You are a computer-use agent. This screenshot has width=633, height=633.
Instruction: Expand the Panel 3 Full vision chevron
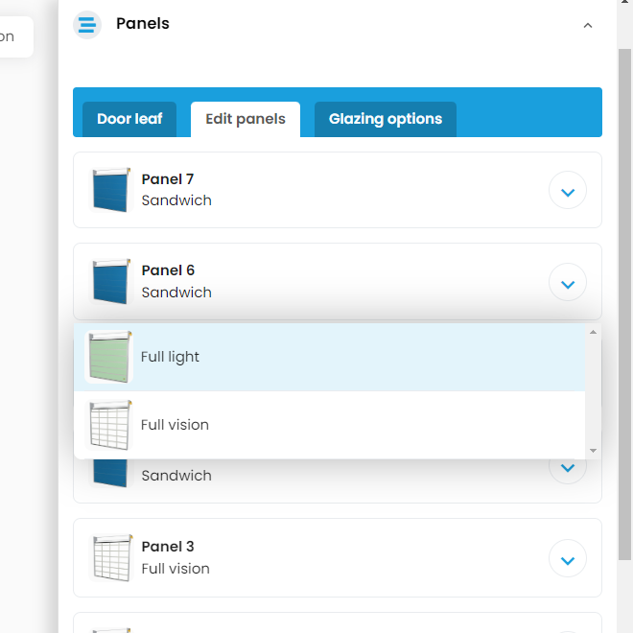(x=567, y=559)
